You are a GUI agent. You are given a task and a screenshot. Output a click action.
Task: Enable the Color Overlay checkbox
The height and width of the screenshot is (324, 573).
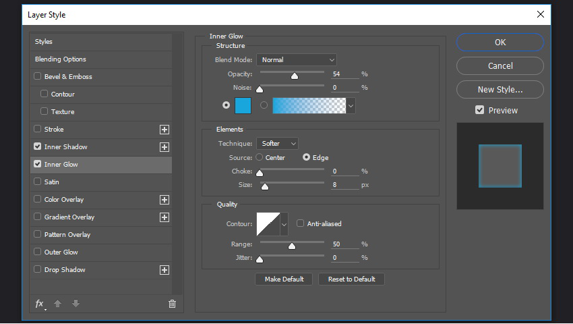coord(37,199)
